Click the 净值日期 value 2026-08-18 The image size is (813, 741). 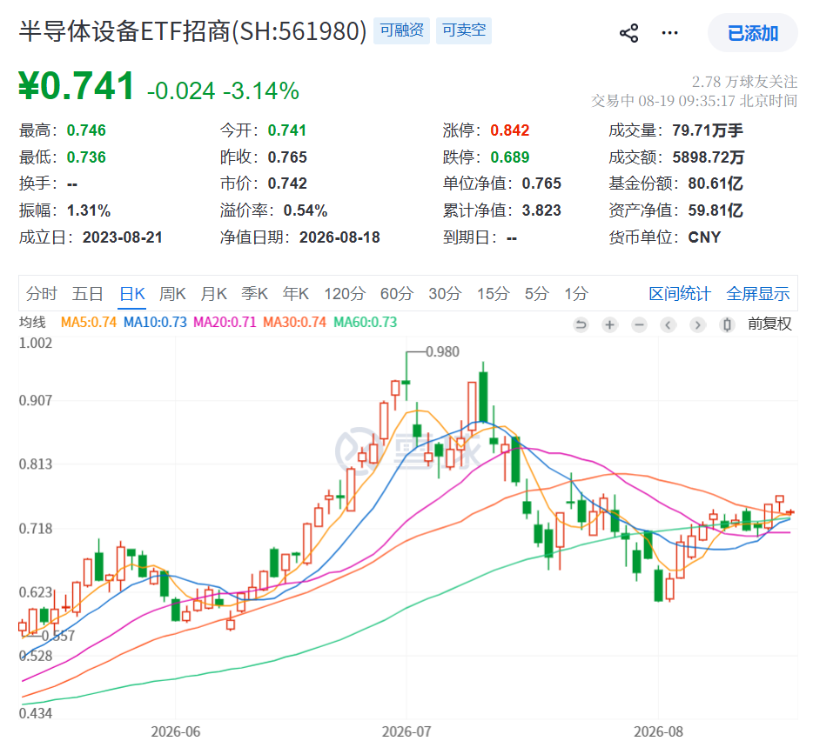(x=339, y=237)
